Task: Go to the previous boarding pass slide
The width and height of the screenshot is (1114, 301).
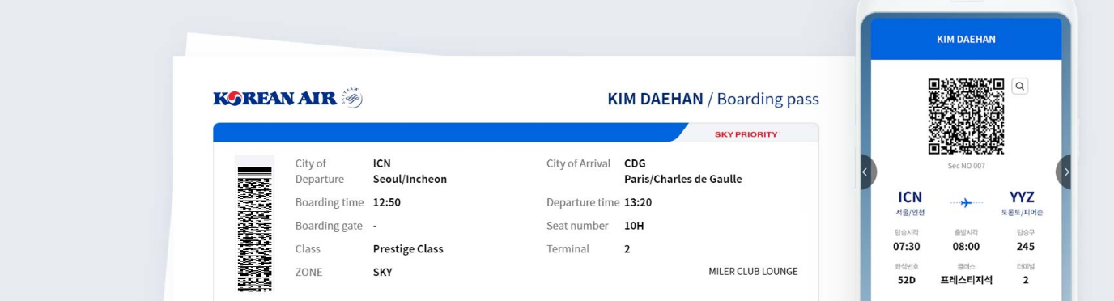Action: tap(865, 172)
